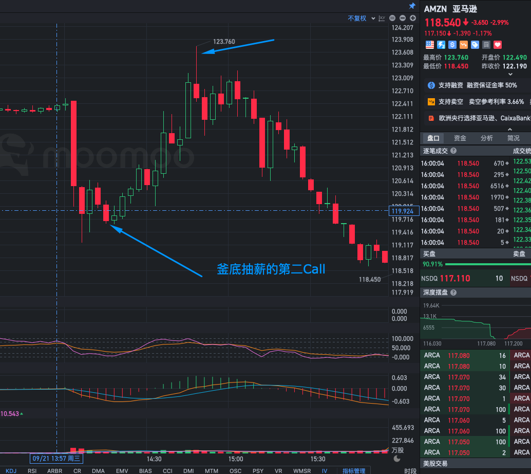Click ARCA 117.070 bid row with 34
531x474 pixels.
[x=464, y=377]
